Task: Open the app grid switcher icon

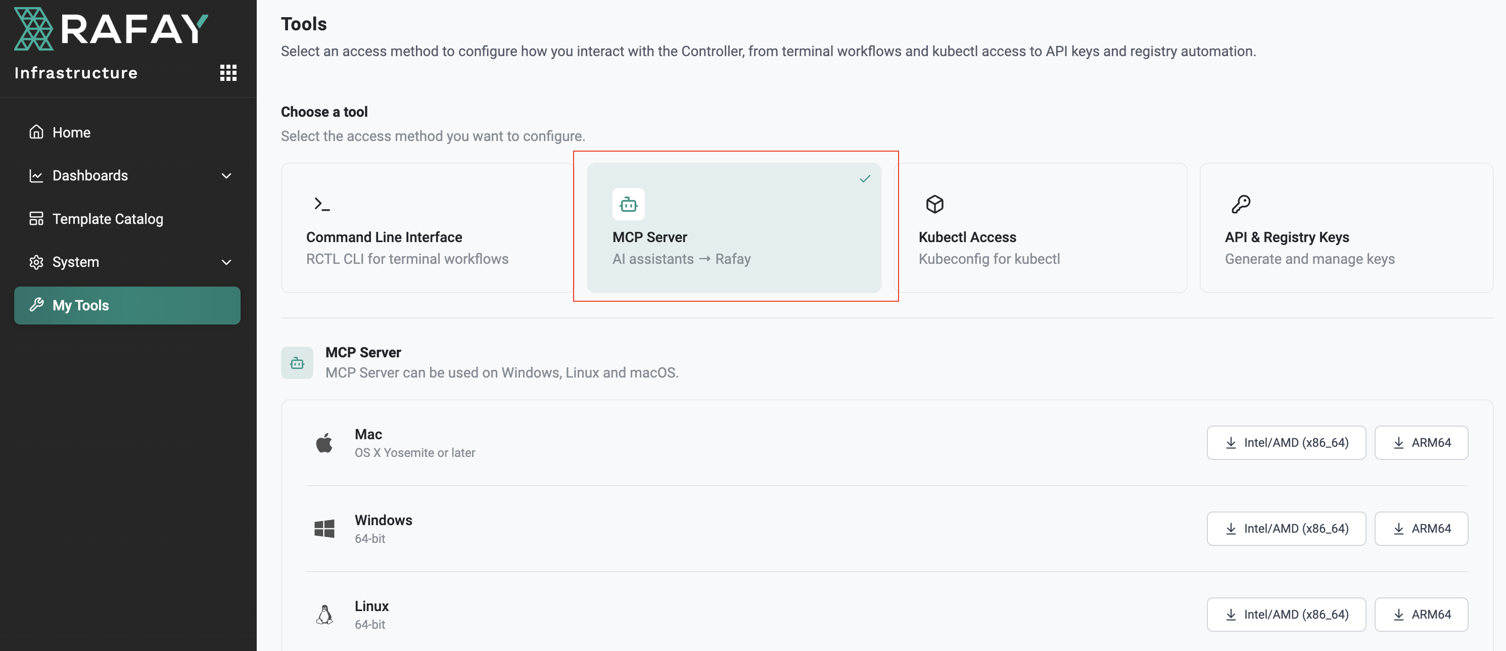Action: coord(228,72)
